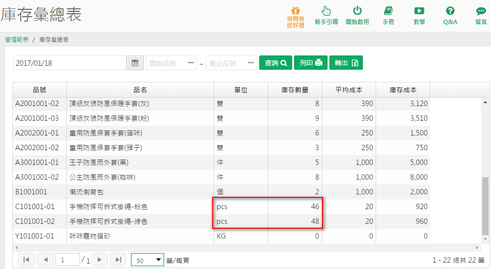Select row A2002001-01
This screenshot has width=491, height=269.
point(221,133)
